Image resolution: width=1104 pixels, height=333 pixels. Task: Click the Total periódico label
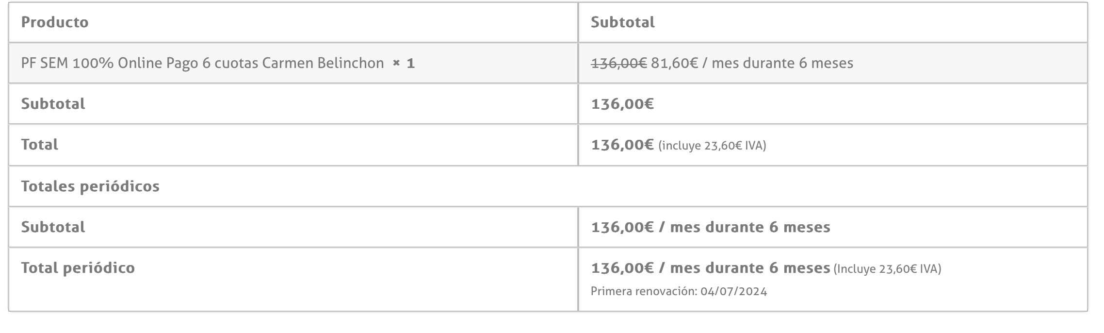tap(78, 268)
